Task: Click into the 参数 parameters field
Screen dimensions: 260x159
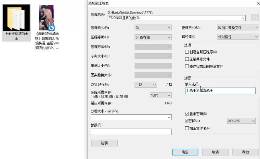Action: [x=131, y=132]
